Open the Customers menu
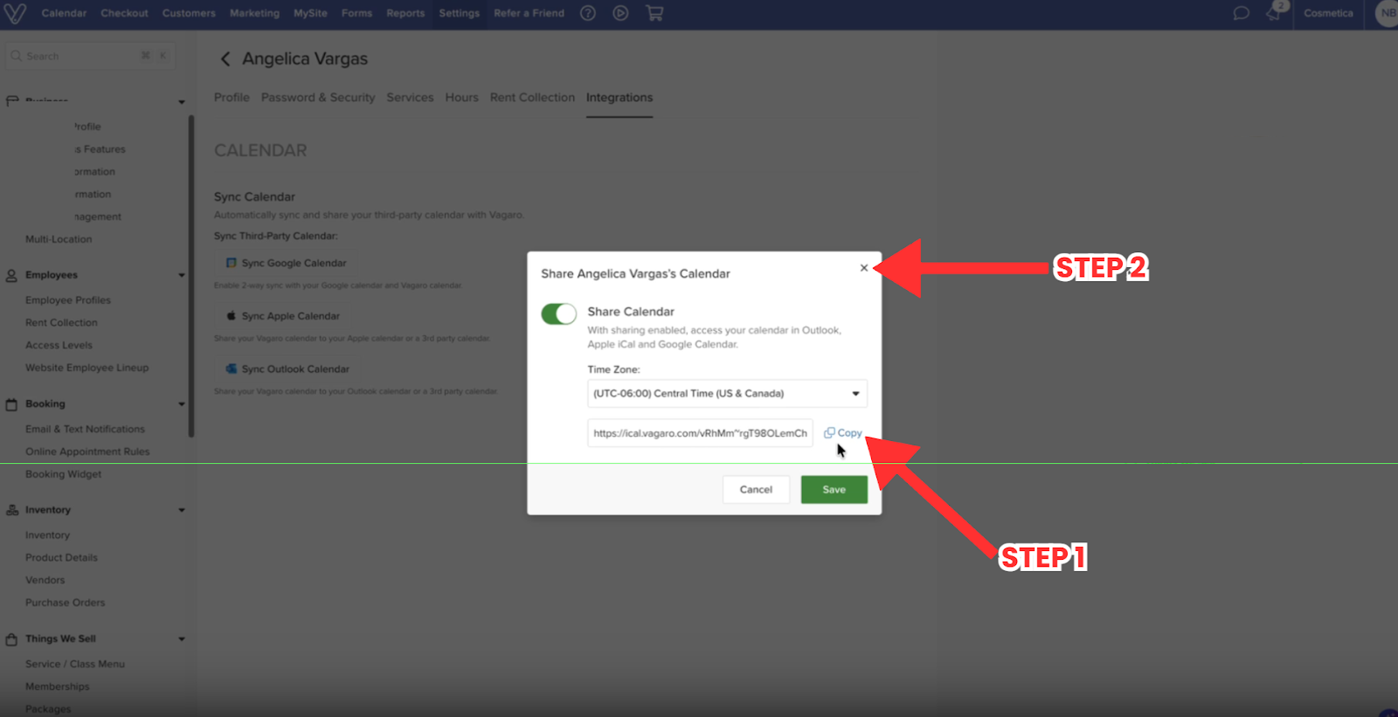Screen dimensions: 1398x717 coord(189,13)
